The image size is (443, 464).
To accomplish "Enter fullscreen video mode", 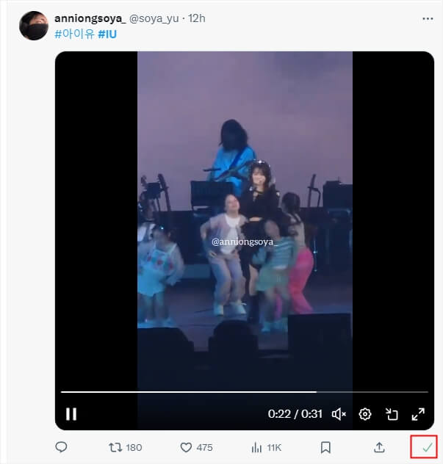I will click(418, 414).
